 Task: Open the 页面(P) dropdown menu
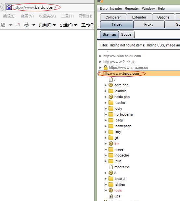click(x=47, y=25)
